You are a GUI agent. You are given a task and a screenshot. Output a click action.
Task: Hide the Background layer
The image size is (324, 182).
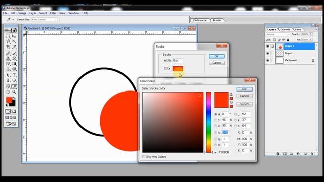268,61
